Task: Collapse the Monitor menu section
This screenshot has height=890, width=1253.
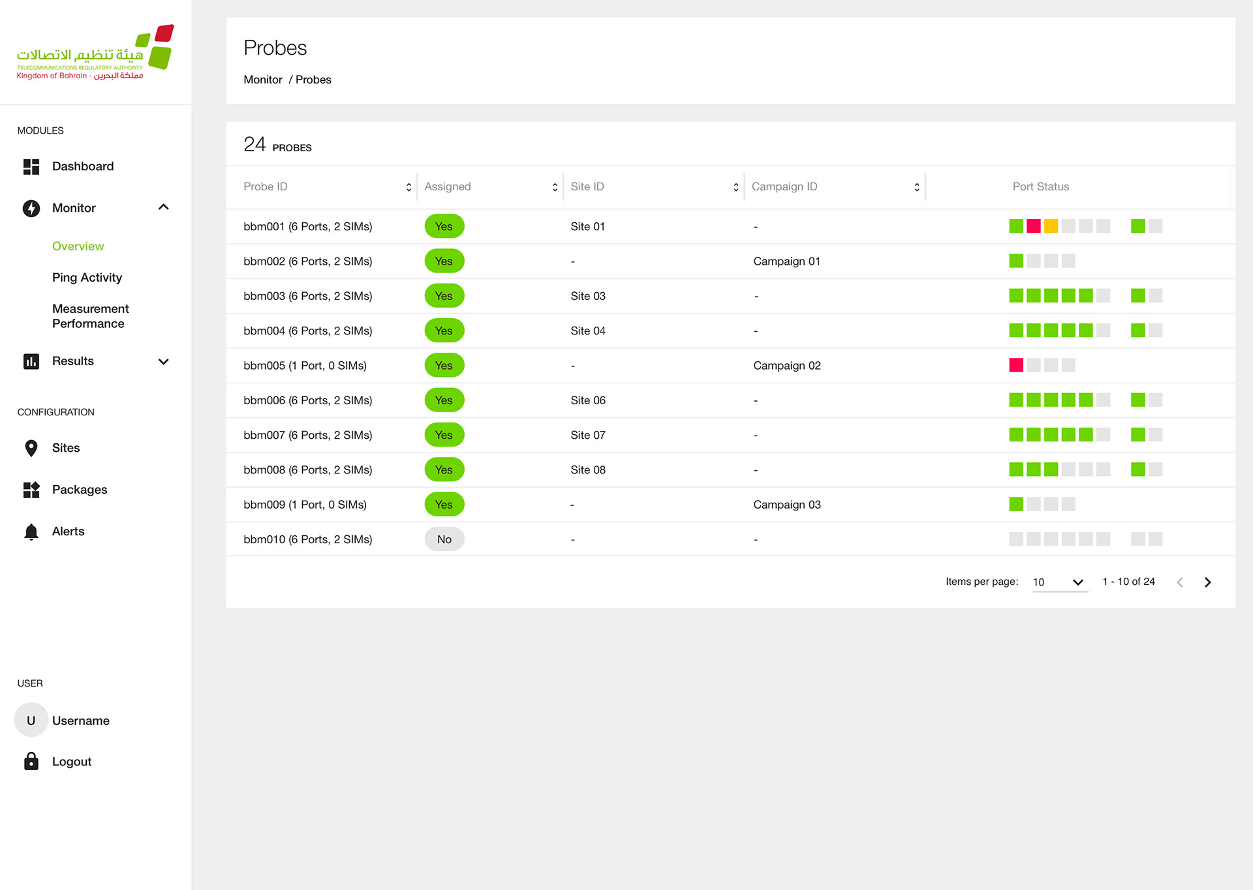Action: click(163, 207)
